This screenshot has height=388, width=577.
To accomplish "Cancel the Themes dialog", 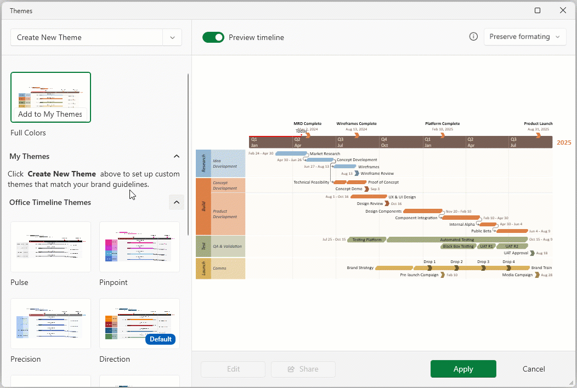I will tap(534, 369).
